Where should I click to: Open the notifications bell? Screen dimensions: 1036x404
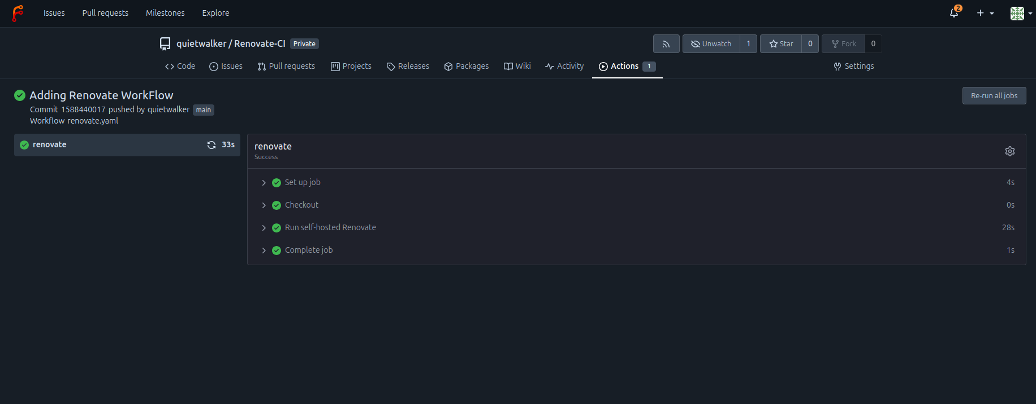[x=954, y=13]
